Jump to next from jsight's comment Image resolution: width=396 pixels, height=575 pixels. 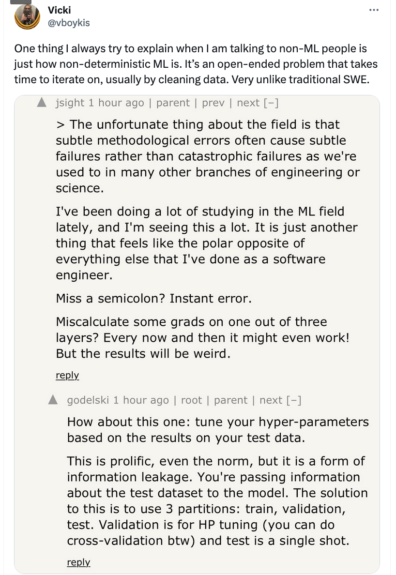(248, 103)
